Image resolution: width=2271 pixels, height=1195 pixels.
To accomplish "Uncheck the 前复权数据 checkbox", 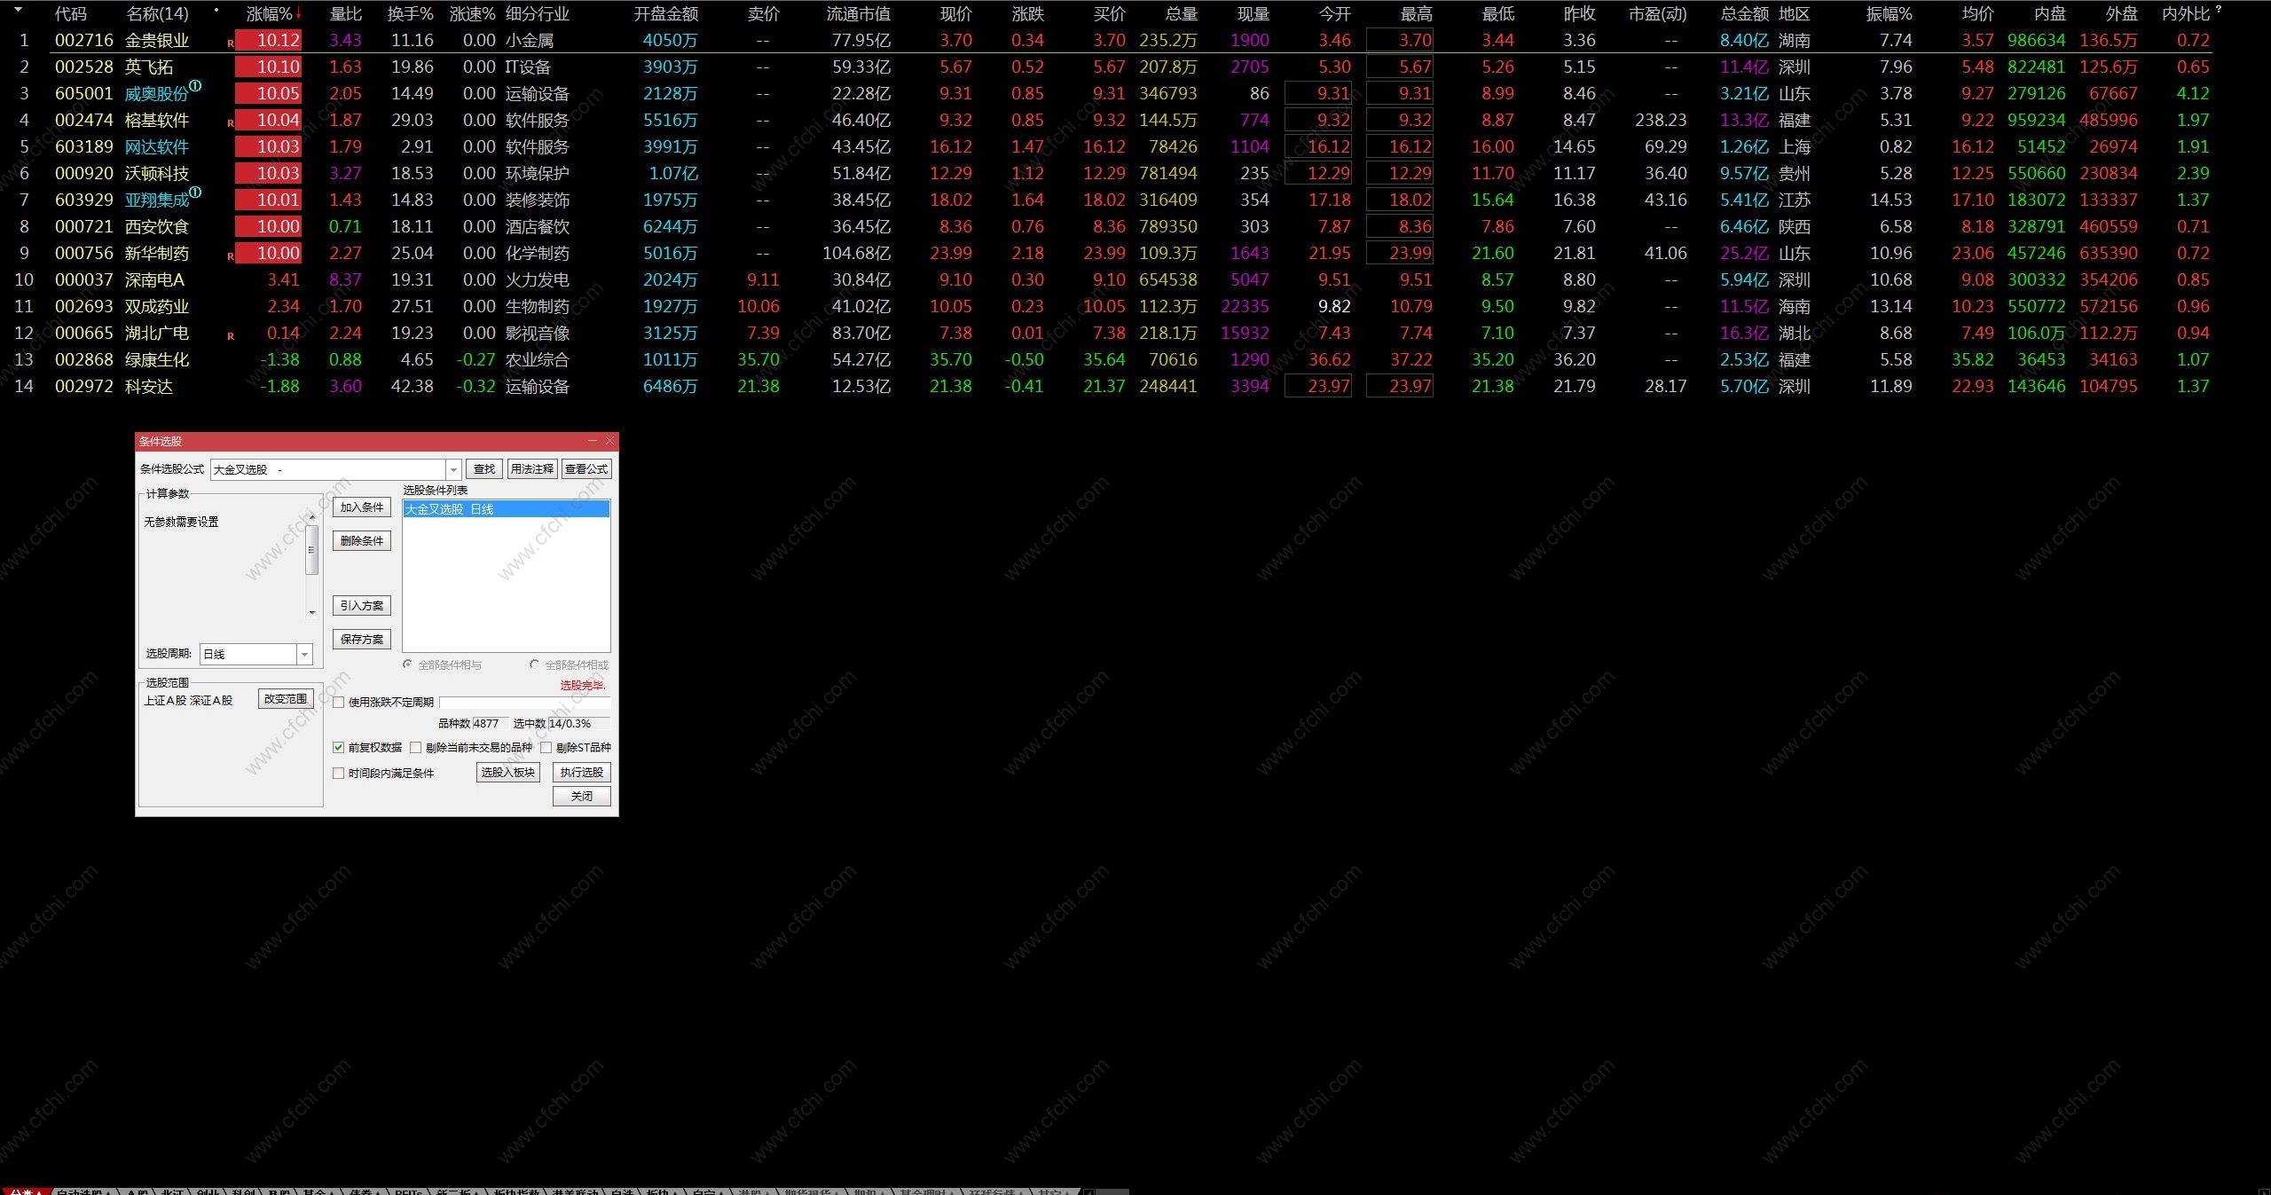I will click(338, 748).
